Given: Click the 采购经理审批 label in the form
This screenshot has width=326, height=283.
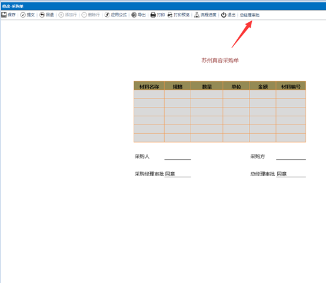Looking at the screenshot, I should pyautogui.click(x=149, y=174).
